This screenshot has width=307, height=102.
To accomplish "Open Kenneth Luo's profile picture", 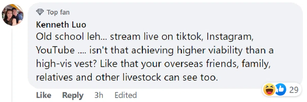I will (13, 15).
